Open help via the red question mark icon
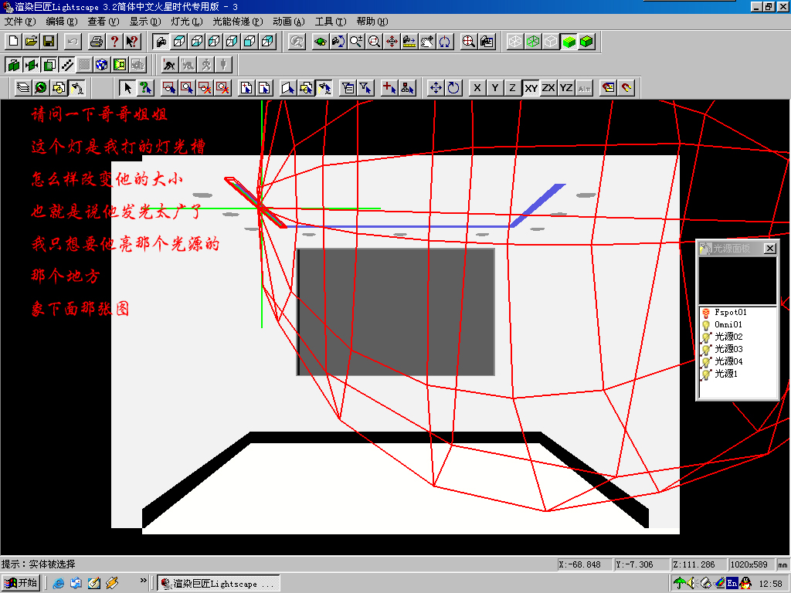791x593 pixels. click(x=114, y=42)
